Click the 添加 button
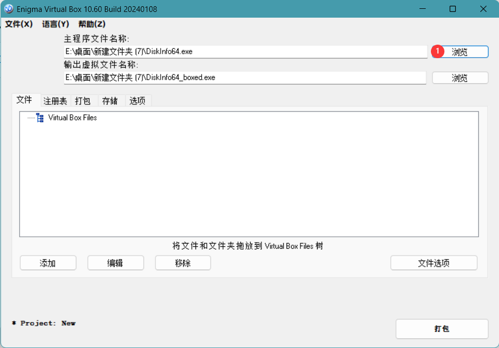 coord(48,263)
